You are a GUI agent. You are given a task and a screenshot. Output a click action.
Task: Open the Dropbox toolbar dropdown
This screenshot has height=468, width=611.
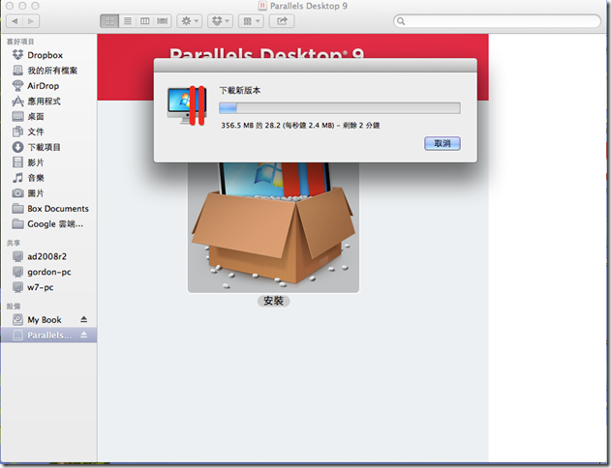coord(220,21)
